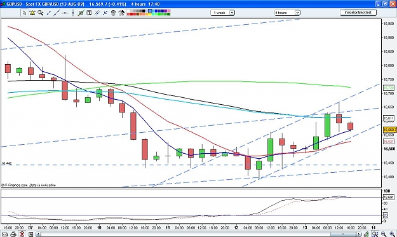Click the scrollbar right arrow
This screenshot has height=237, width=397.
359,234
